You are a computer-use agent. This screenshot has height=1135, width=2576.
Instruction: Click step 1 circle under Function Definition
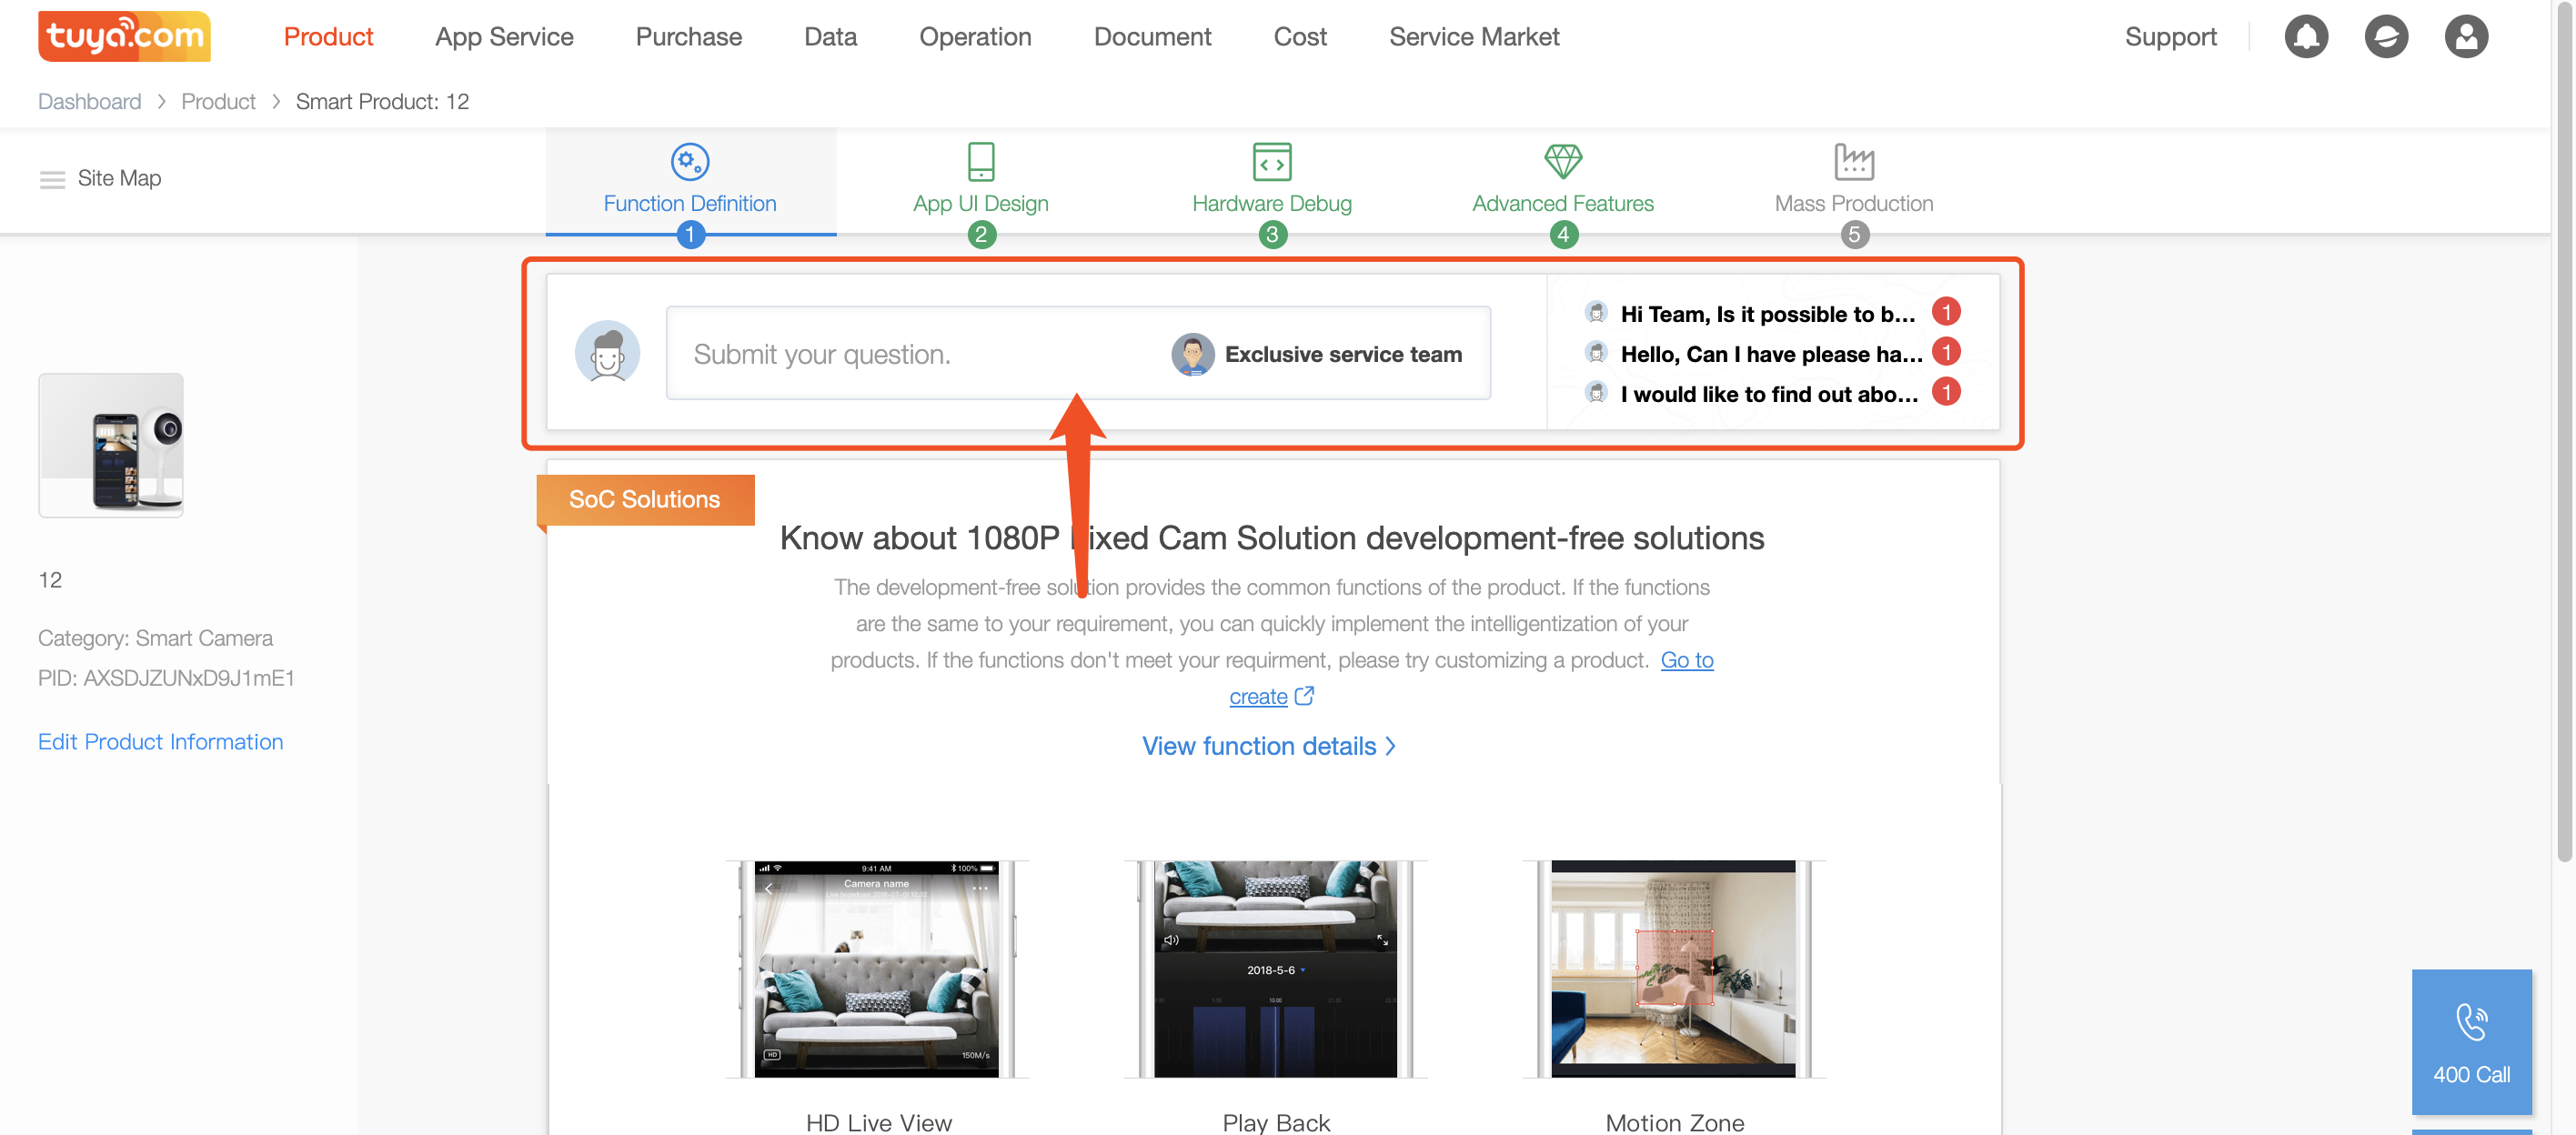(x=690, y=235)
